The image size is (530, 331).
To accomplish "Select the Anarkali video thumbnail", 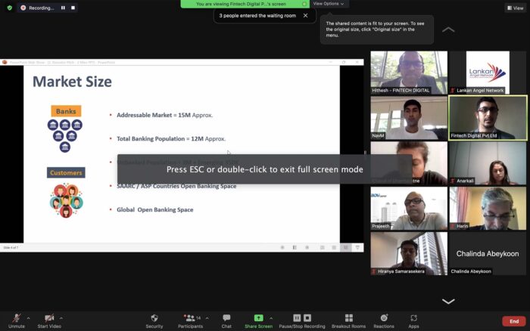I will tap(488, 163).
